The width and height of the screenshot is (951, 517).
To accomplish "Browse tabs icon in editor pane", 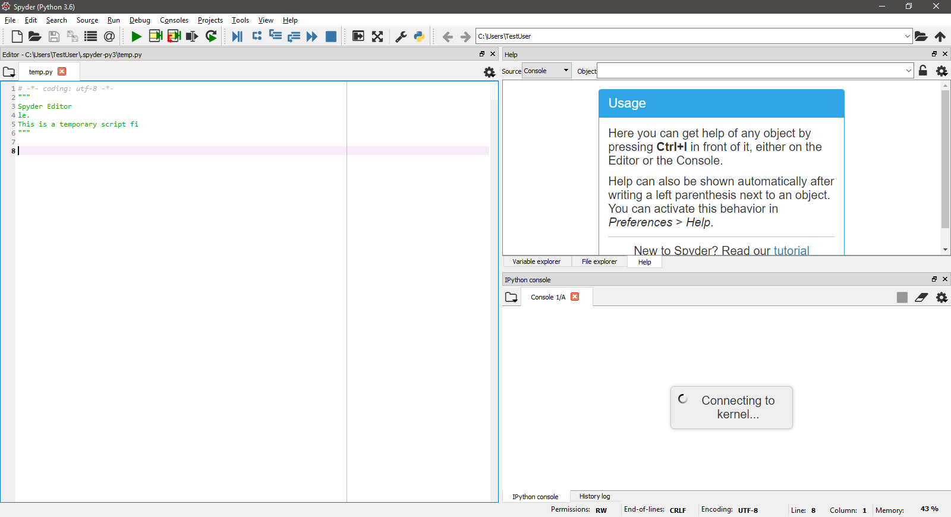I will (9, 72).
